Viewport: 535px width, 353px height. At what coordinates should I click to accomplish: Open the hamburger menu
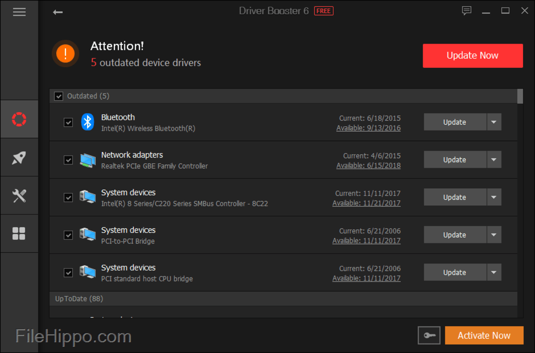coord(19,12)
